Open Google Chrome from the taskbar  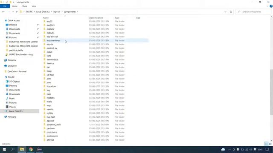tap(31, 149)
